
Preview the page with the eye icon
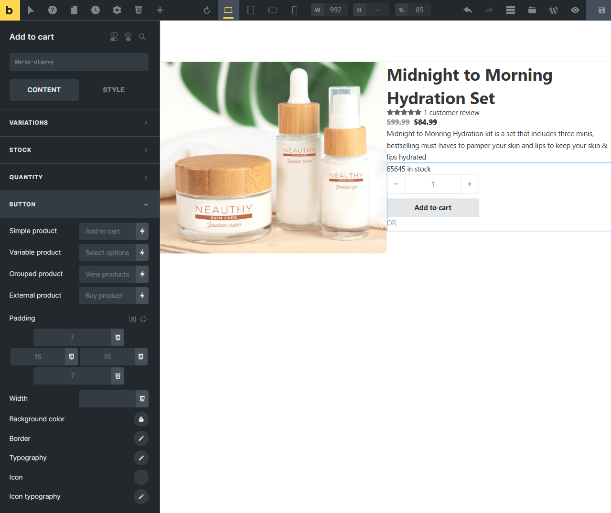[x=575, y=10]
